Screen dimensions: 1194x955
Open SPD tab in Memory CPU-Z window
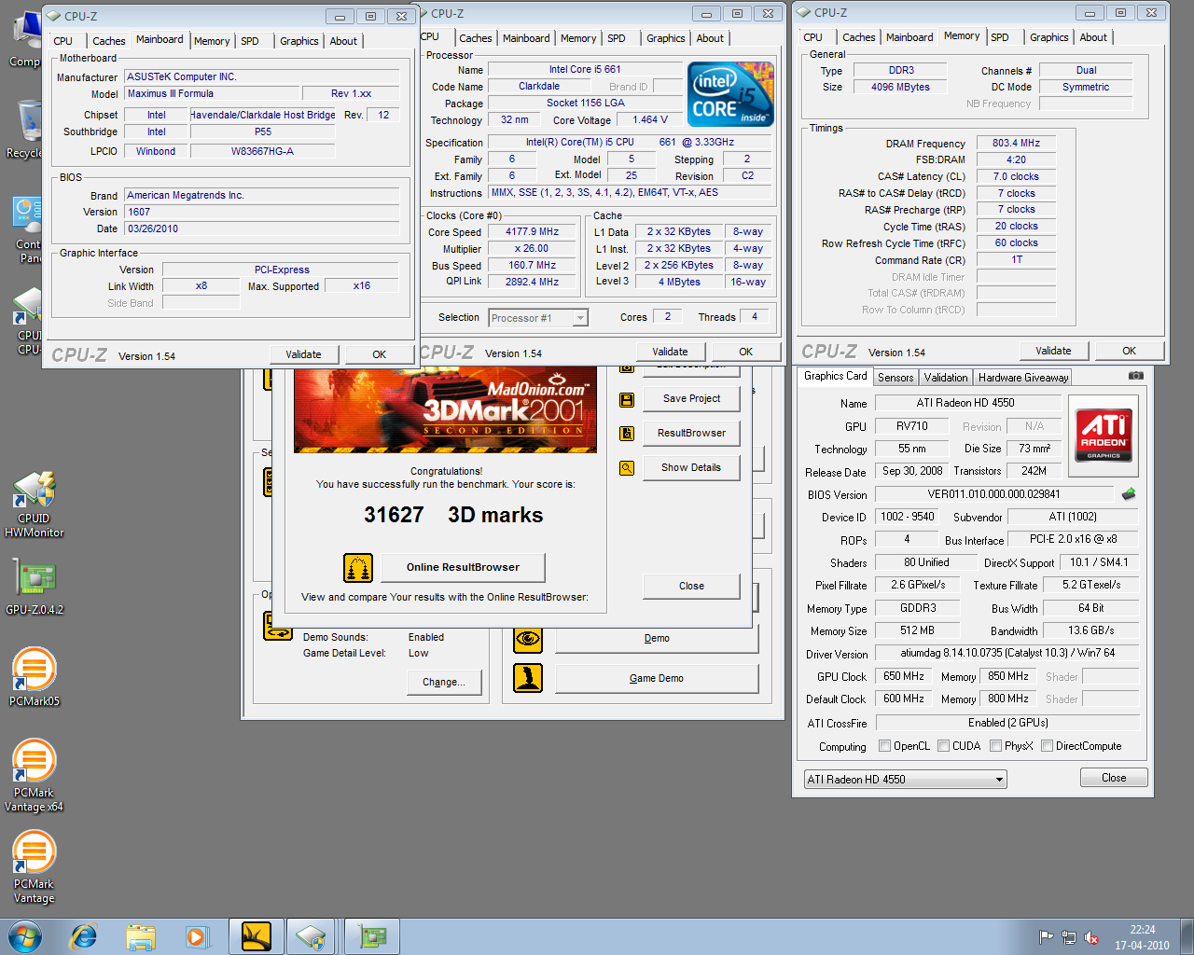(1000, 37)
